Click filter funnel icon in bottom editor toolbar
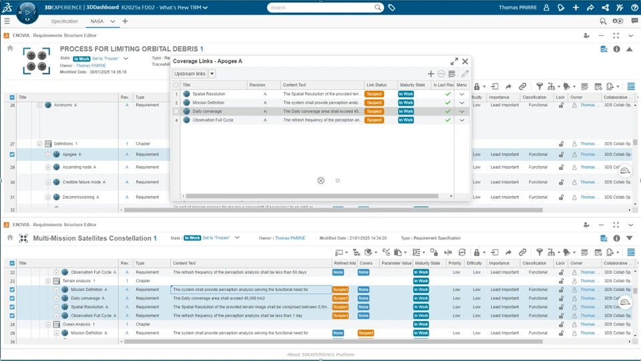This screenshot has width=641, height=361. click(540, 252)
